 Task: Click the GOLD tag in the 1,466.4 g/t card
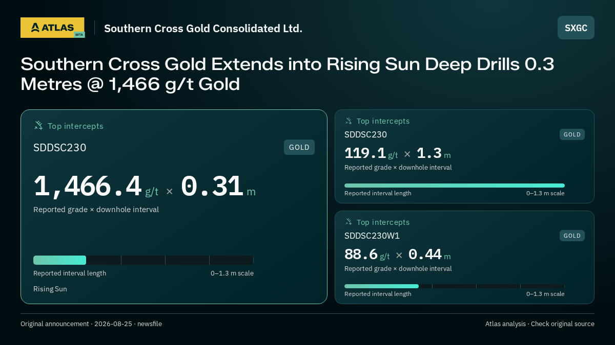(299, 147)
